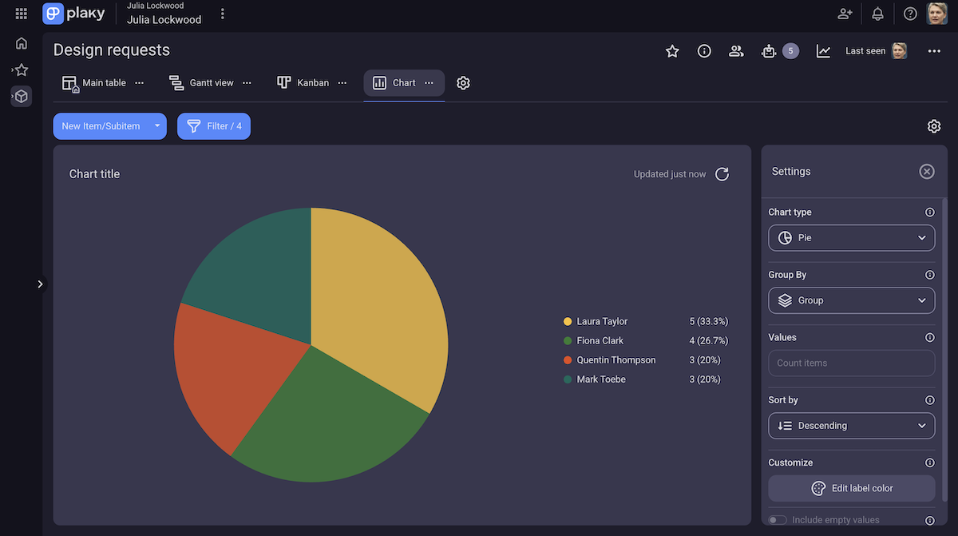Open the Group By dropdown
958x536 pixels.
click(851, 300)
